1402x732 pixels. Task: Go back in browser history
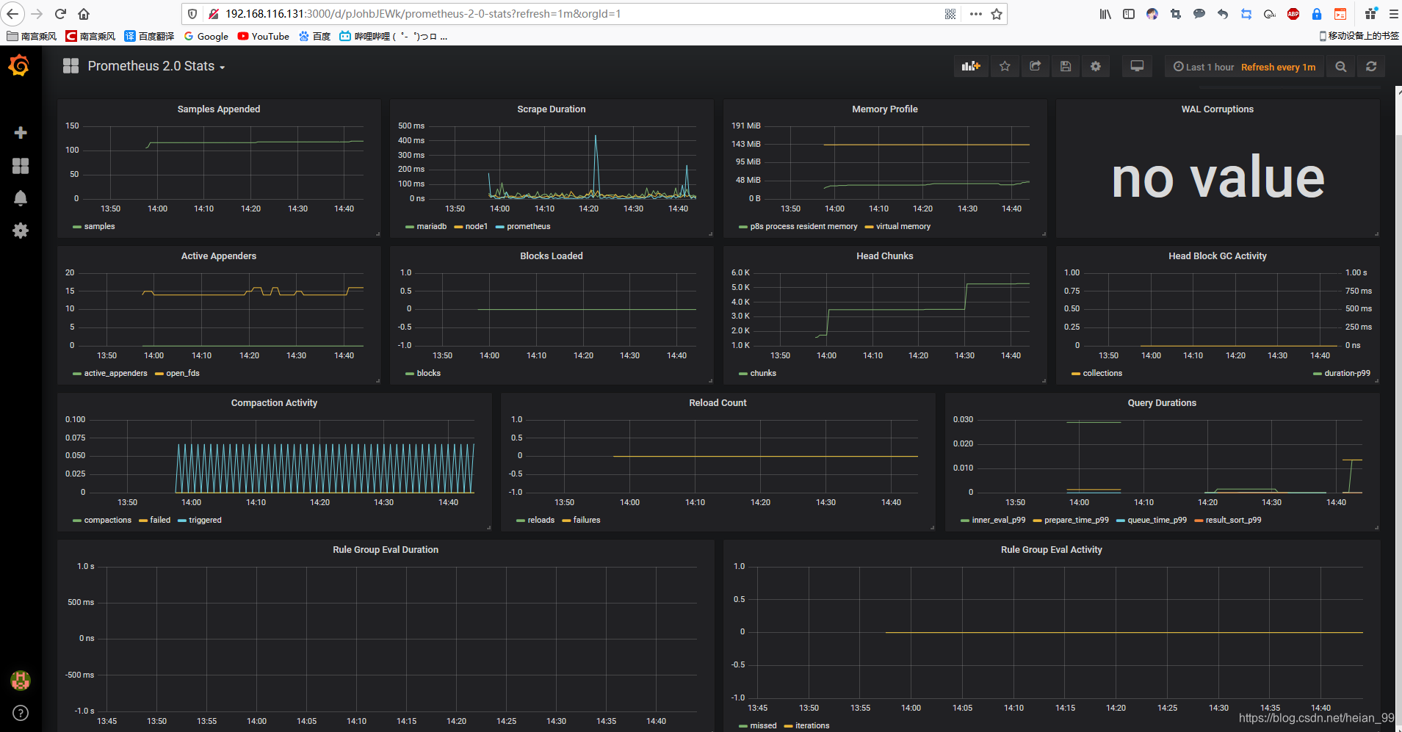12,14
